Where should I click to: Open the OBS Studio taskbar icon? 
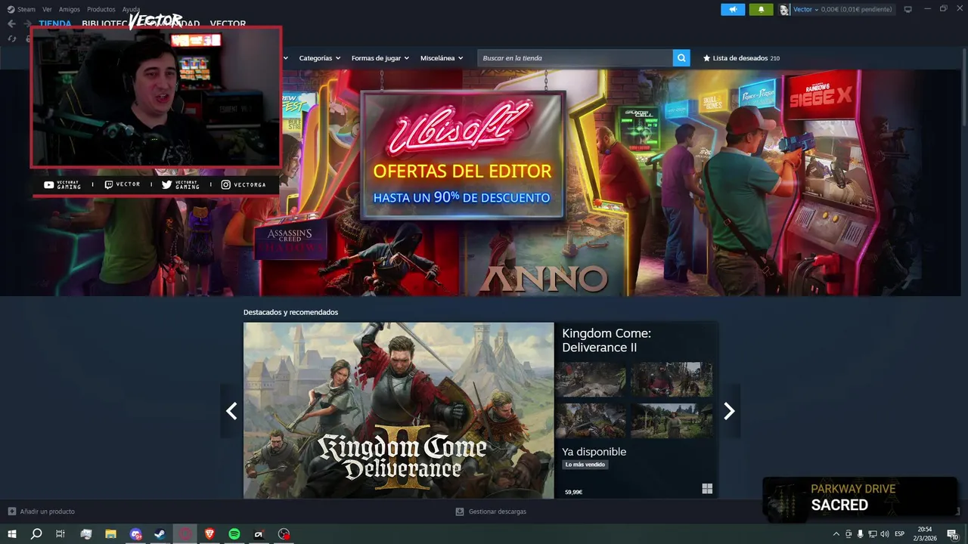tap(284, 534)
